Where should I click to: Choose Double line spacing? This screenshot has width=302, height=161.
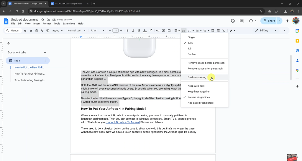coord(192,54)
